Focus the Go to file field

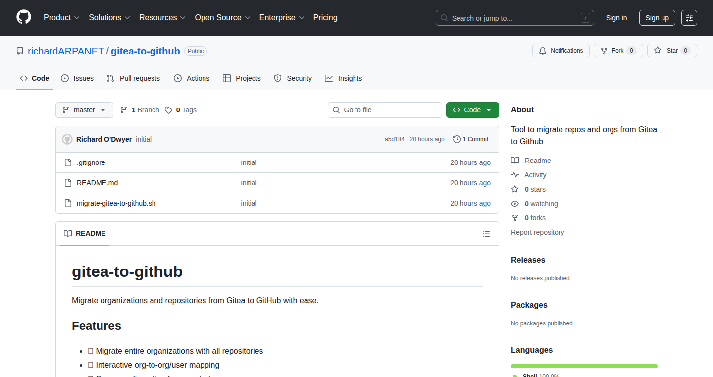(385, 110)
